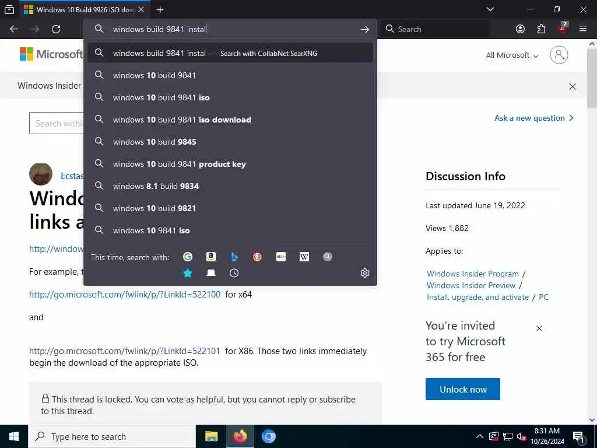This screenshot has width=597, height=448.
Task: Open Chromium icon in taskbar
Action: [268, 436]
